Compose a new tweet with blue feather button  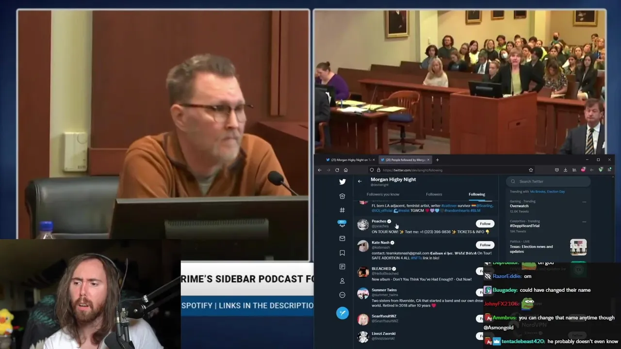coord(343,313)
